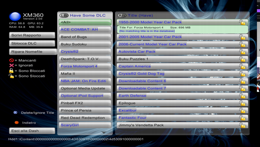Select Excalibur title
This screenshot has height=147, width=260.
pyautogui.click(x=182, y=110)
